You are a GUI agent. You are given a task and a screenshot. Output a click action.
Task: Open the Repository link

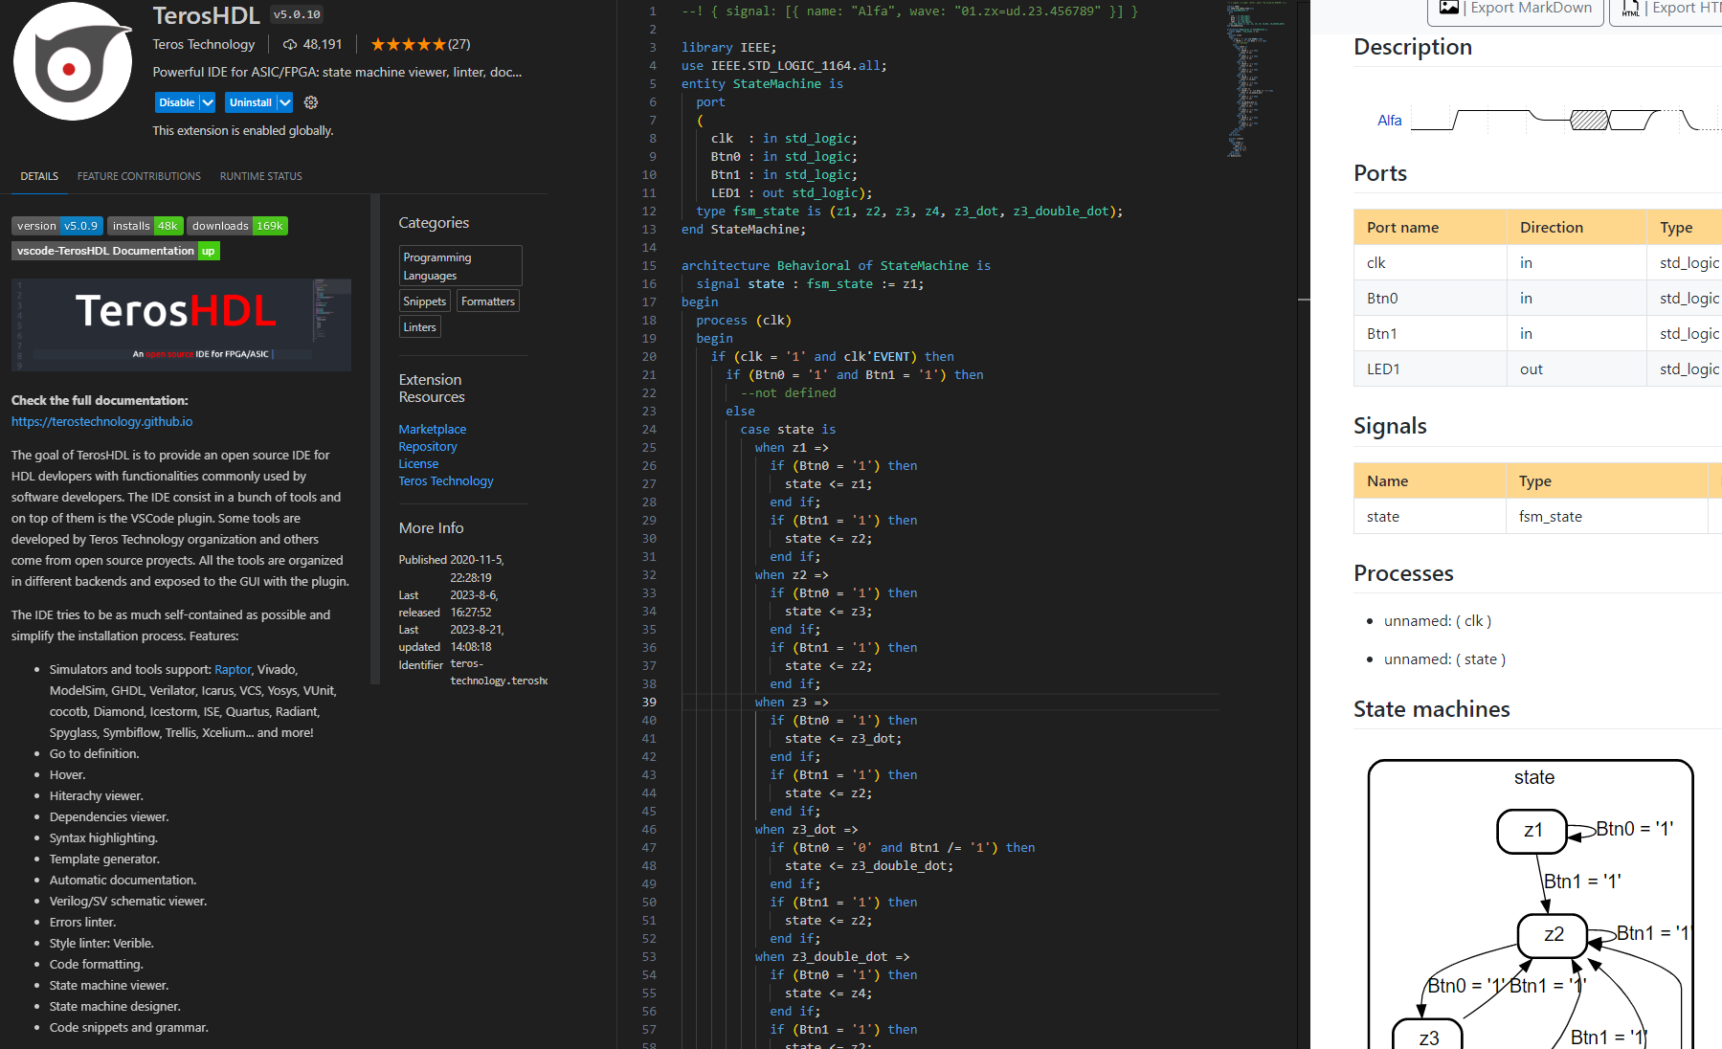427,446
